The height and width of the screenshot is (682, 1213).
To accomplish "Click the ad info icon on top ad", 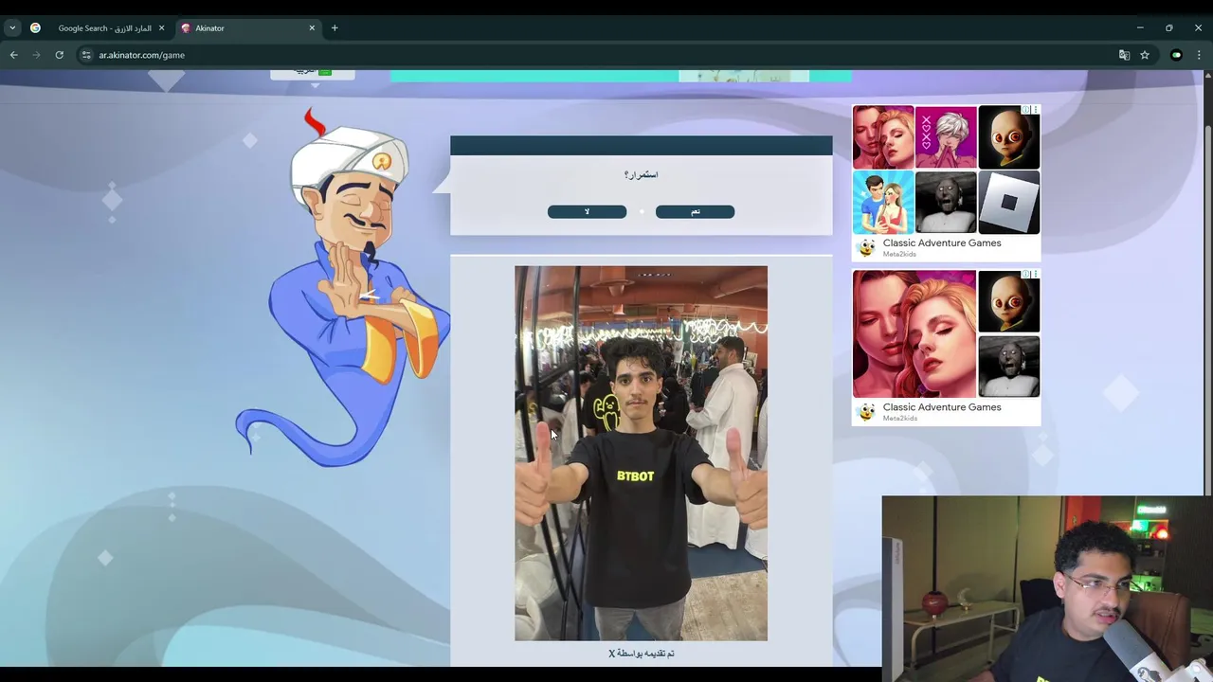I will (x=1025, y=110).
